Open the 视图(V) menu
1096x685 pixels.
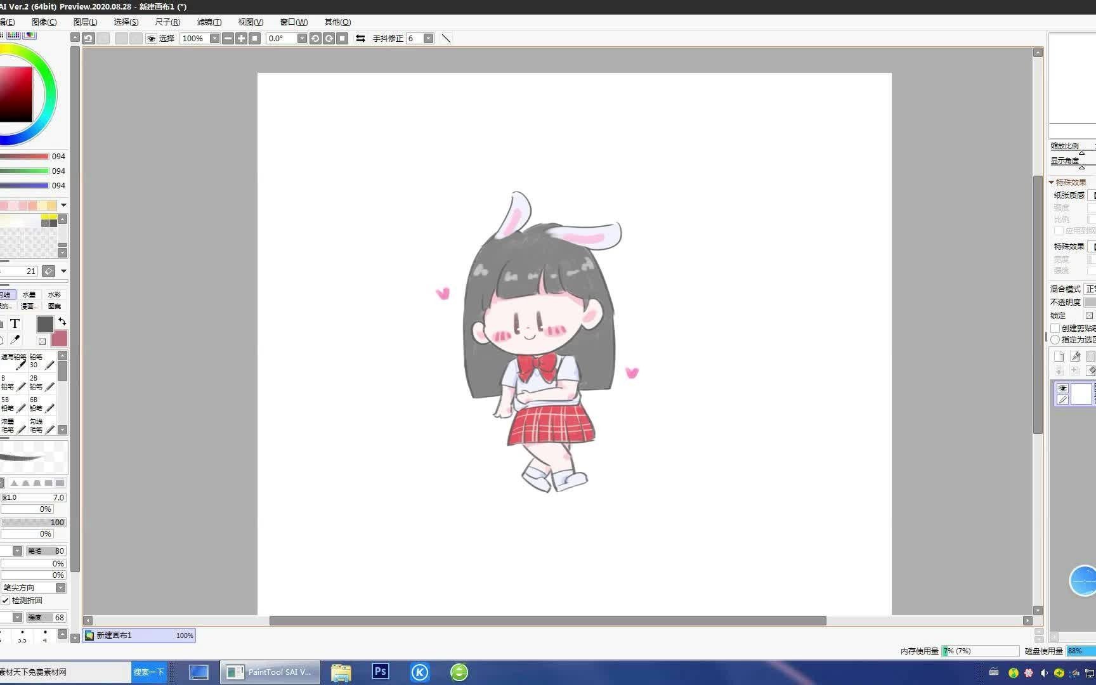pyautogui.click(x=251, y=22)
